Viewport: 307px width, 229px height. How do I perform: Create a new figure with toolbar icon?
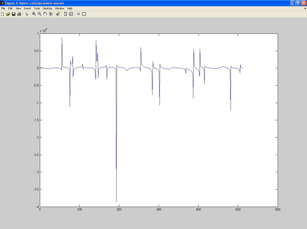pyautogui.click(x=2, y=14)
